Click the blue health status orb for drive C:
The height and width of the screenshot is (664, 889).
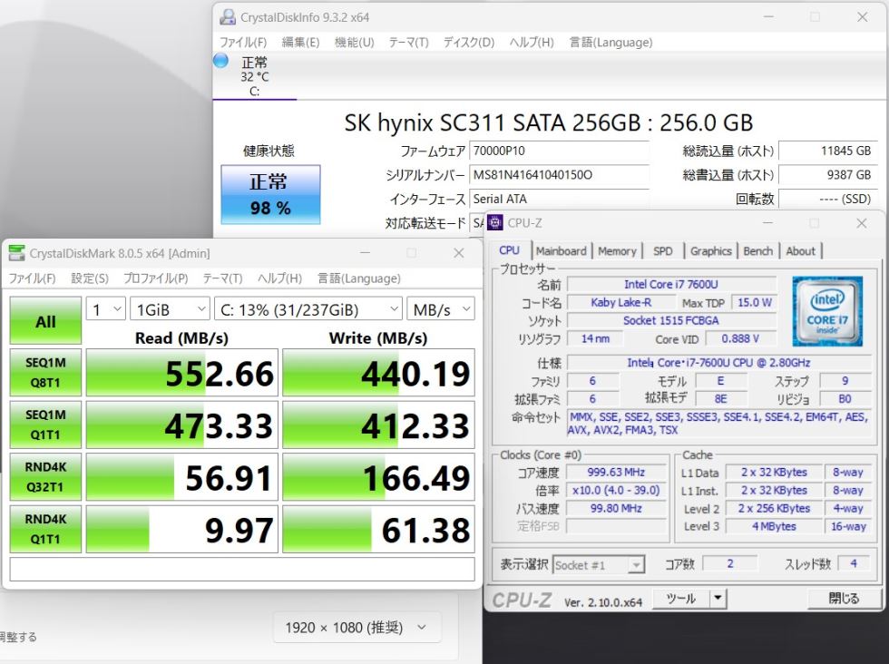(x=220, y=60)
